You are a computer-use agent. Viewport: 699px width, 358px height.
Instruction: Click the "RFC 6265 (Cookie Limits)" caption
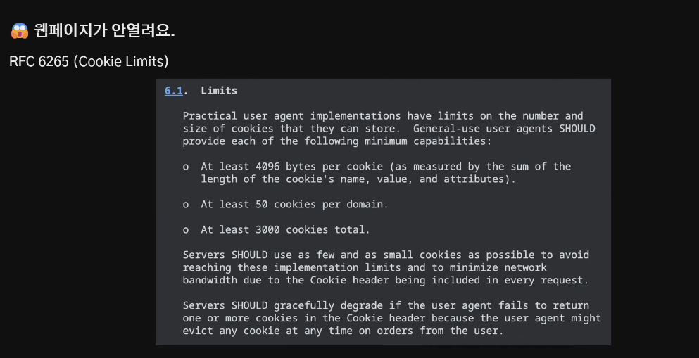(89, 62)
